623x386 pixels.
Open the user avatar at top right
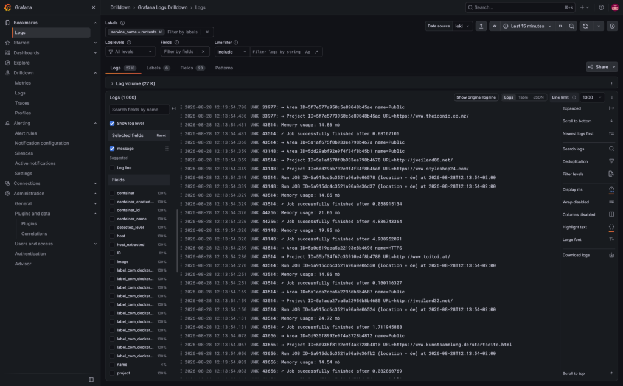point(614,7)
